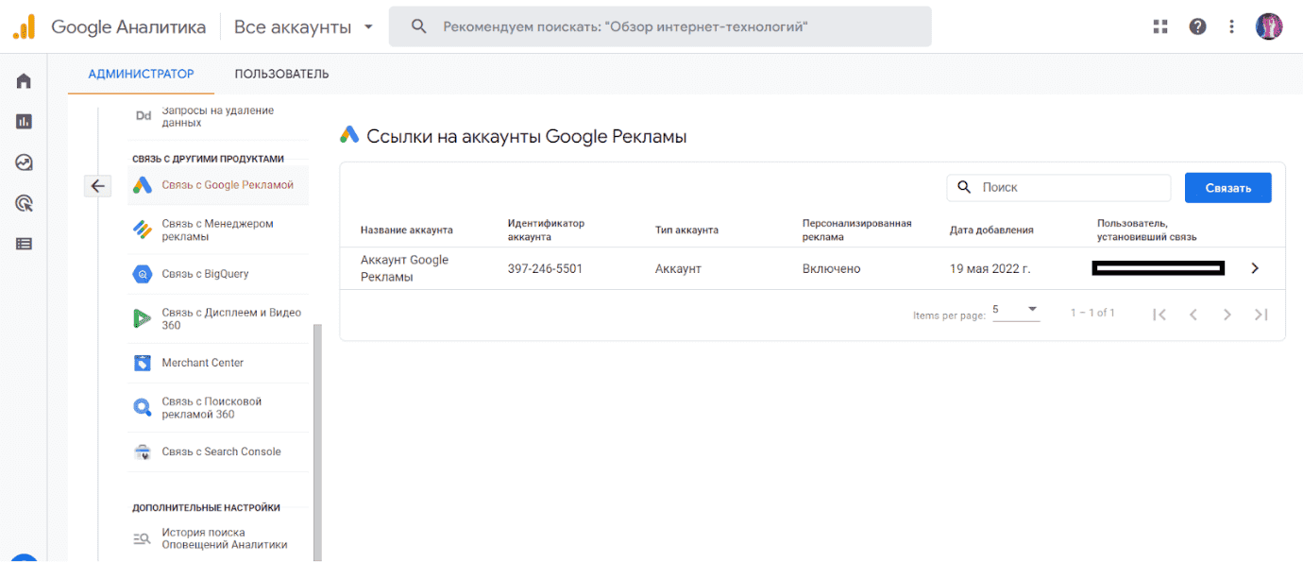Click the Display & Video 360 icon

coord(143,318)
